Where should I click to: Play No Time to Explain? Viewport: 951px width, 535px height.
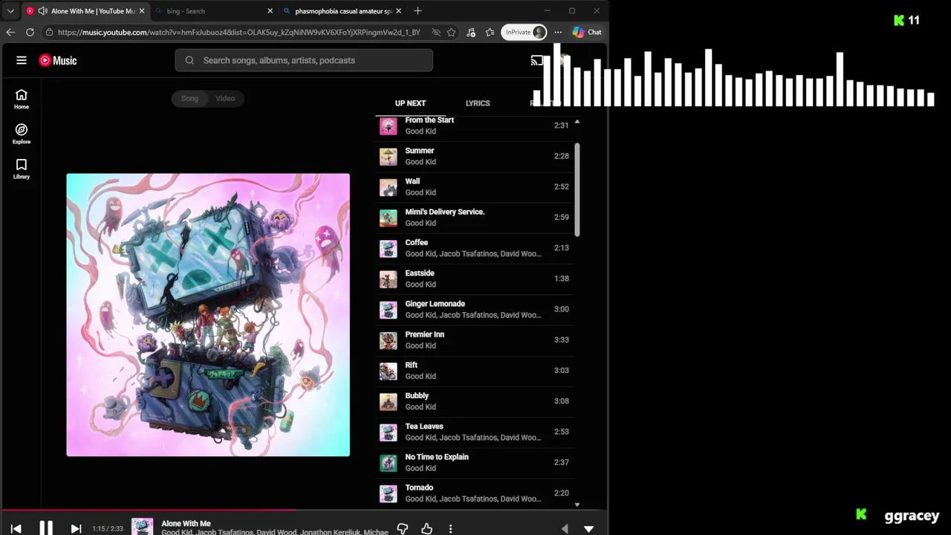(x=475, y=462)
